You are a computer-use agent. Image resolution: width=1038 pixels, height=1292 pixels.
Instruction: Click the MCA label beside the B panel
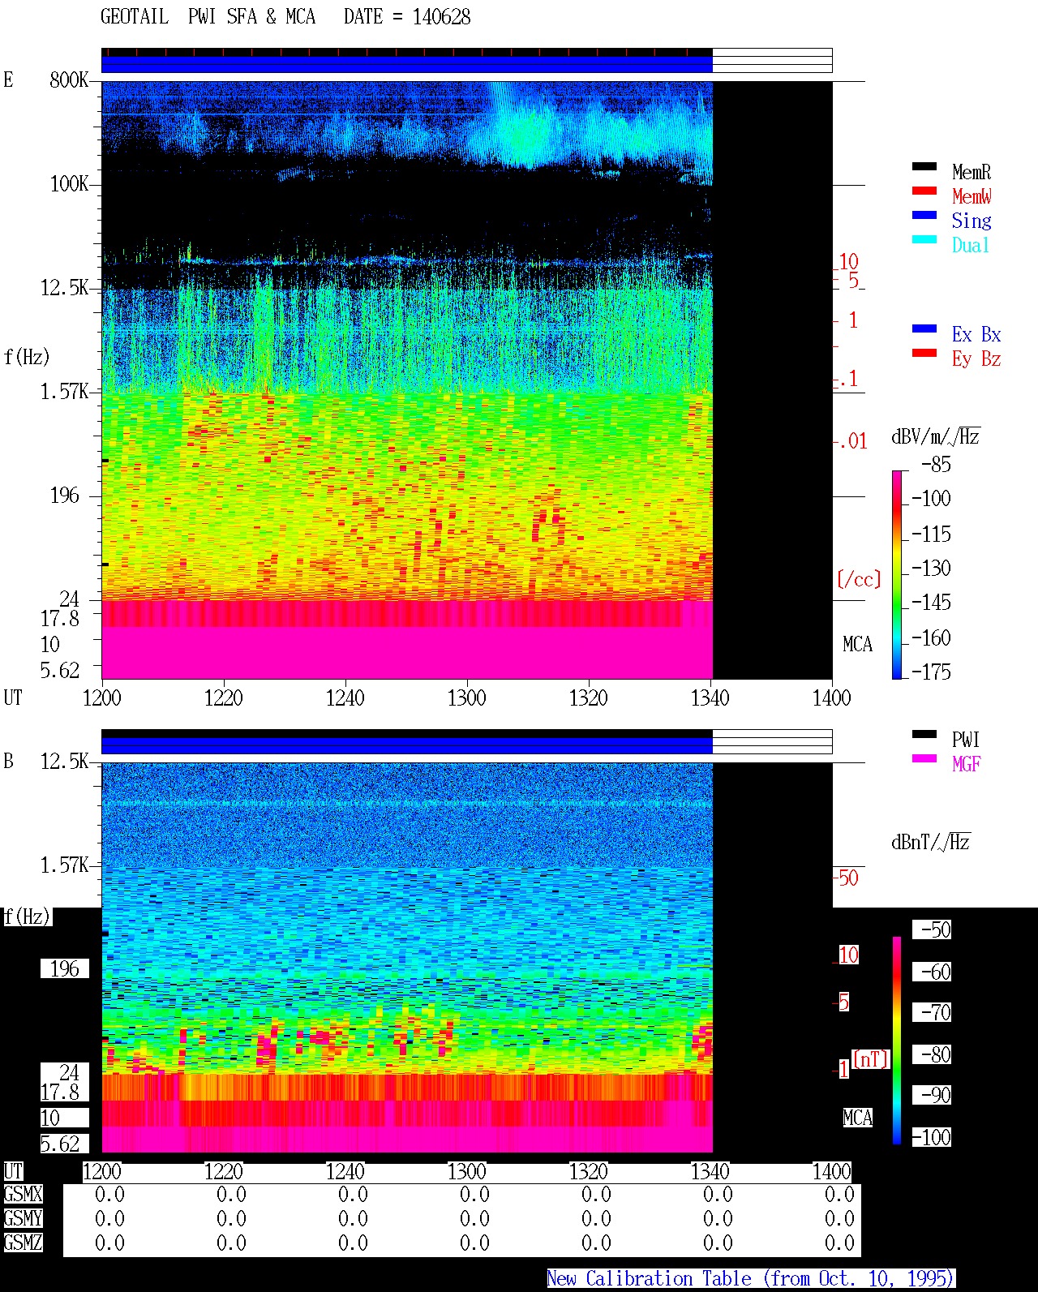857,1118
